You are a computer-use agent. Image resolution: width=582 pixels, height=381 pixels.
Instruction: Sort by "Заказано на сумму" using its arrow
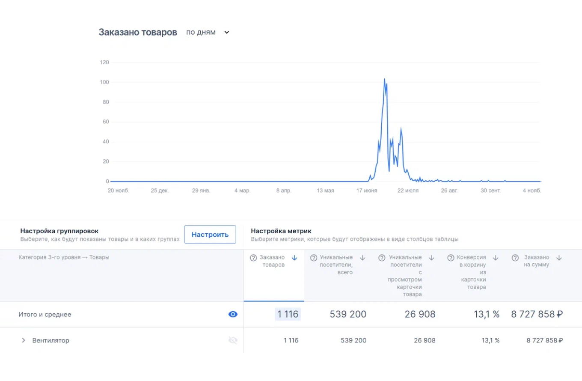click(x=558, y=258)
